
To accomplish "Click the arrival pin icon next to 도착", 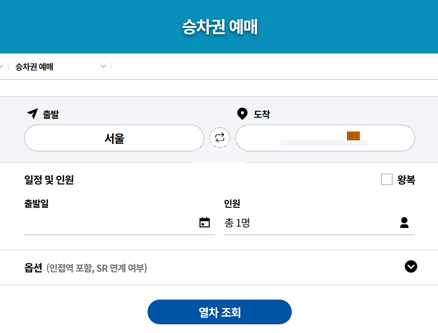I will coord(242,114).
